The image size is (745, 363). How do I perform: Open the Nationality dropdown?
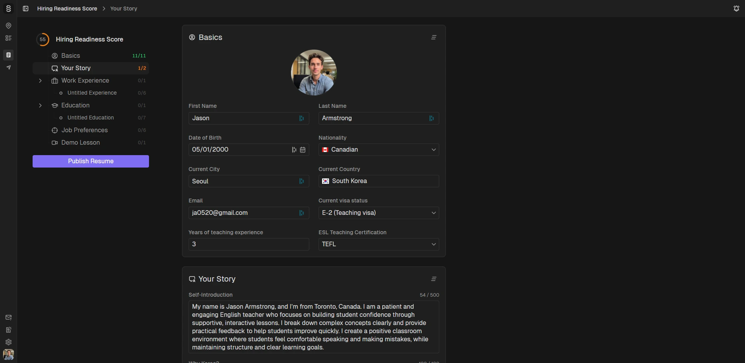[378, 150]
